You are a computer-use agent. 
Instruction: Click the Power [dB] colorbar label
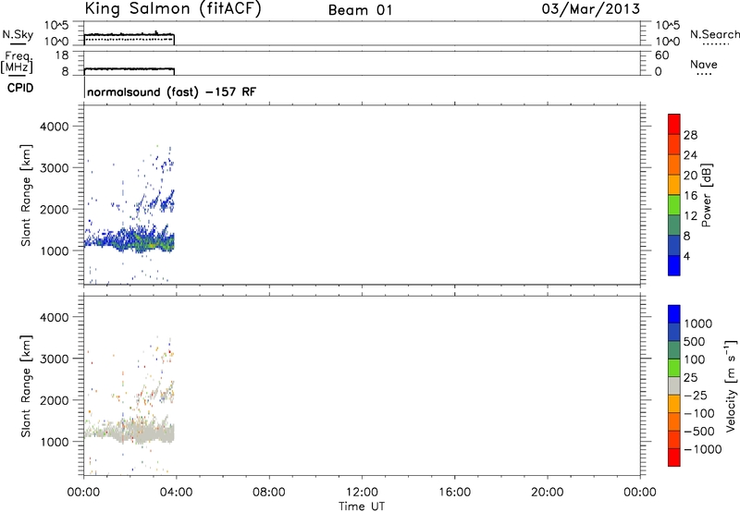click(x=707, y=195)
